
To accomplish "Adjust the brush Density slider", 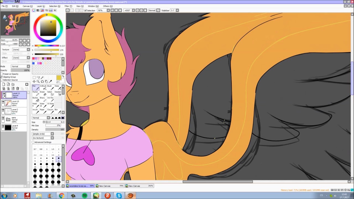I will pyautogui.click(x=55, y=130).
